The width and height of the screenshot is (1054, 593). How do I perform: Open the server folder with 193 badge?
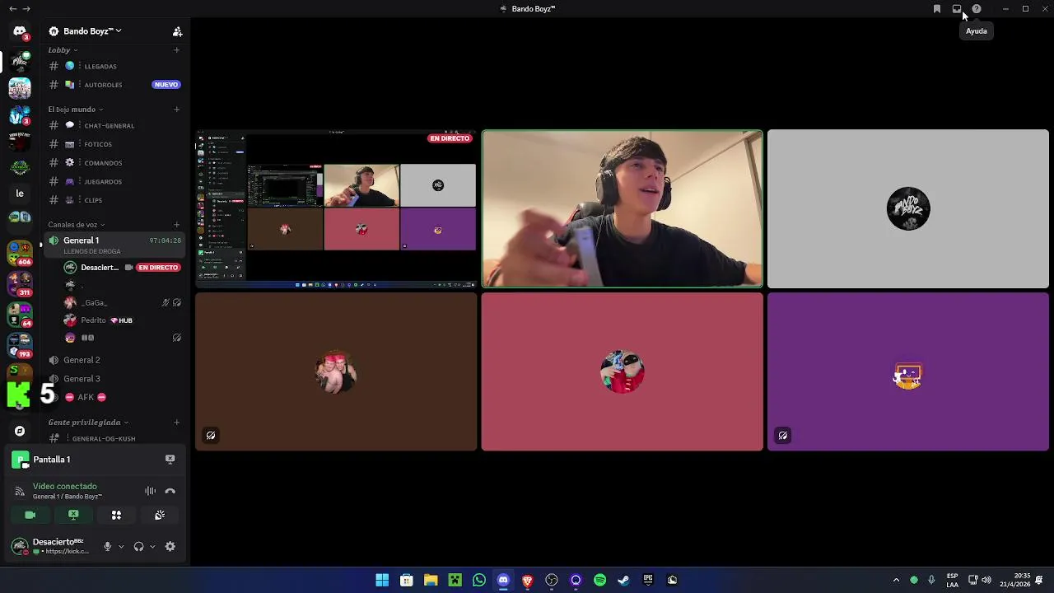[20, 345]
